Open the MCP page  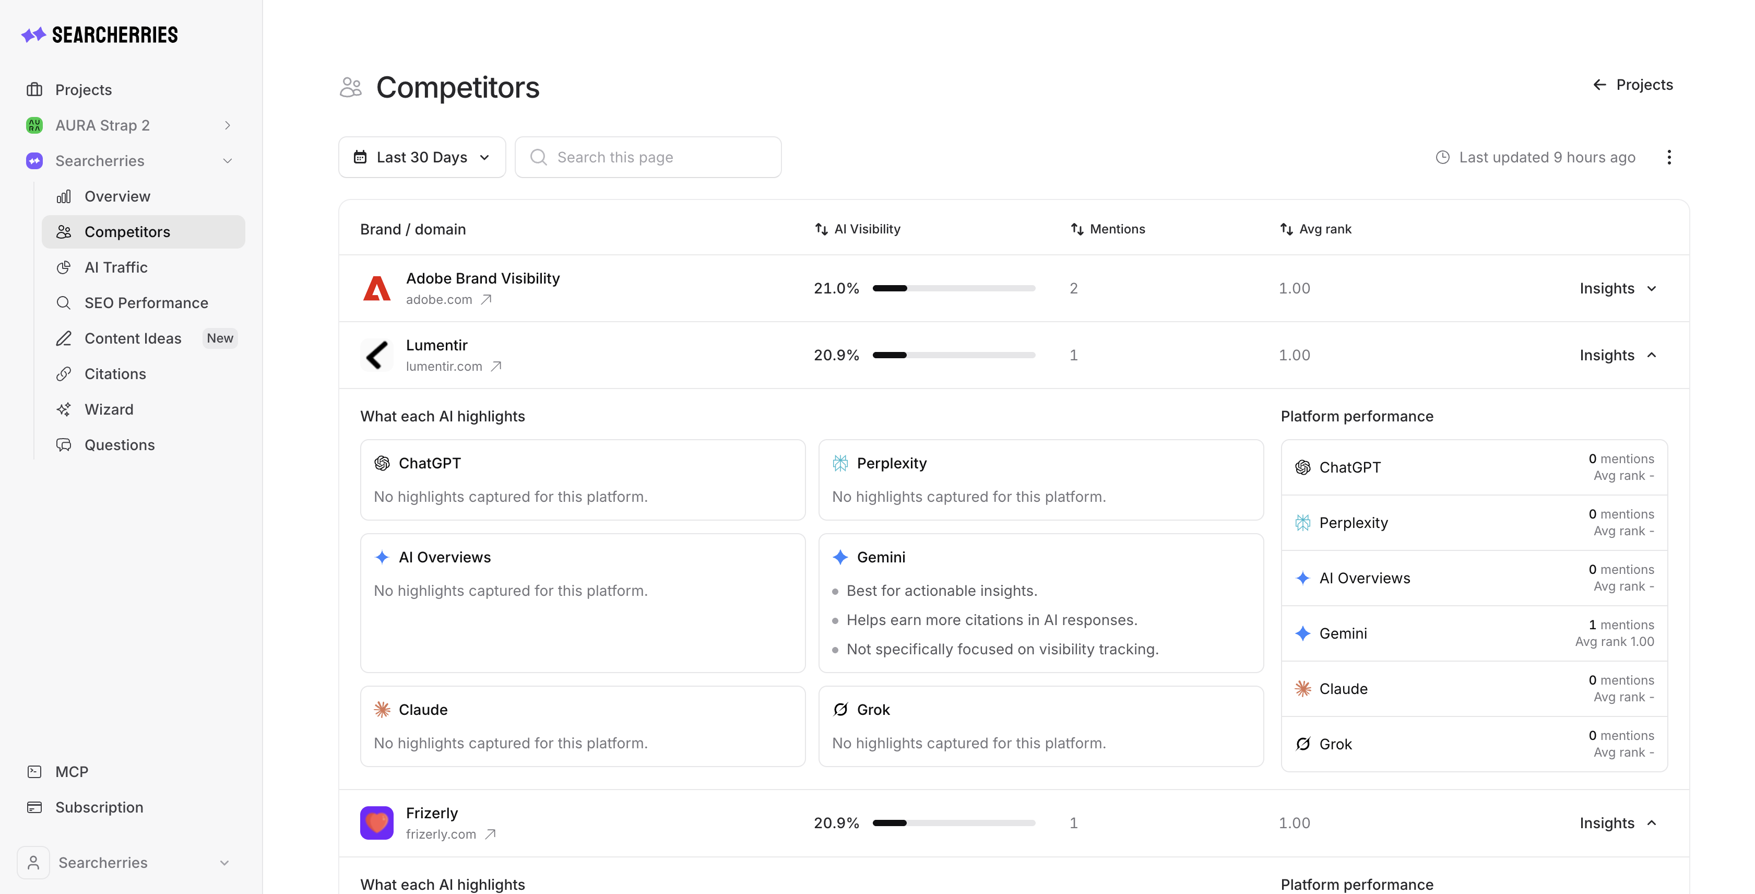tap(72, 771)
